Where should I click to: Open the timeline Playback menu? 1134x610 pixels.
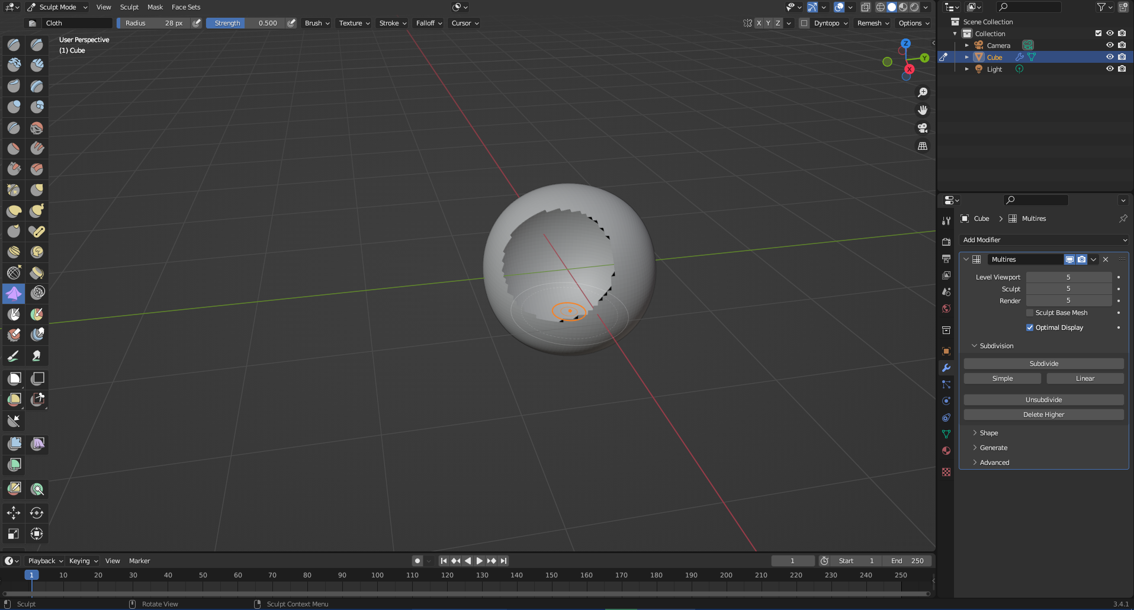tap(46, 561)
